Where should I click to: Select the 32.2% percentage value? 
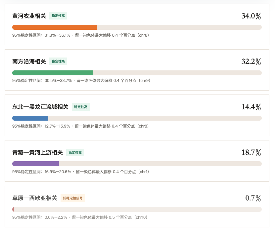click(x=251, y=61)
